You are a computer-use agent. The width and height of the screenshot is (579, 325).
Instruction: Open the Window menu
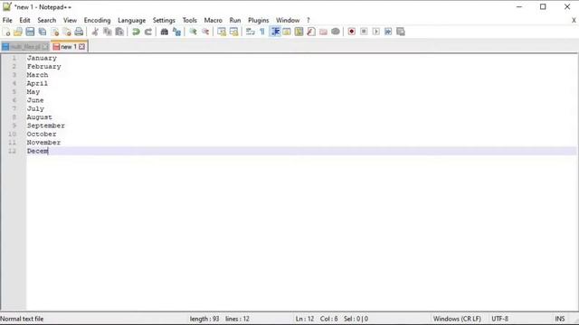point(288,20)
